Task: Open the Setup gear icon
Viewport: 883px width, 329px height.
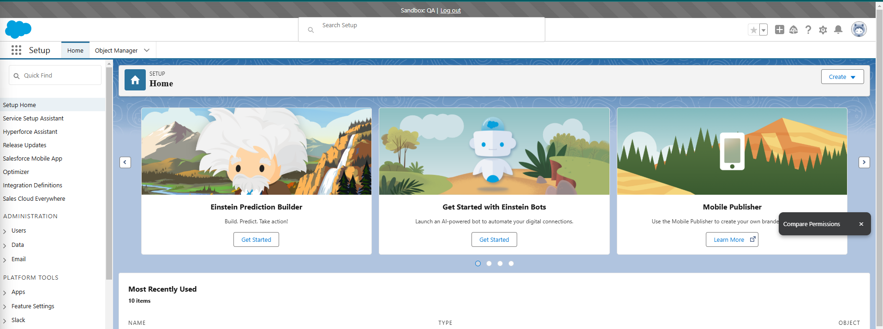Action: (823, 30)
